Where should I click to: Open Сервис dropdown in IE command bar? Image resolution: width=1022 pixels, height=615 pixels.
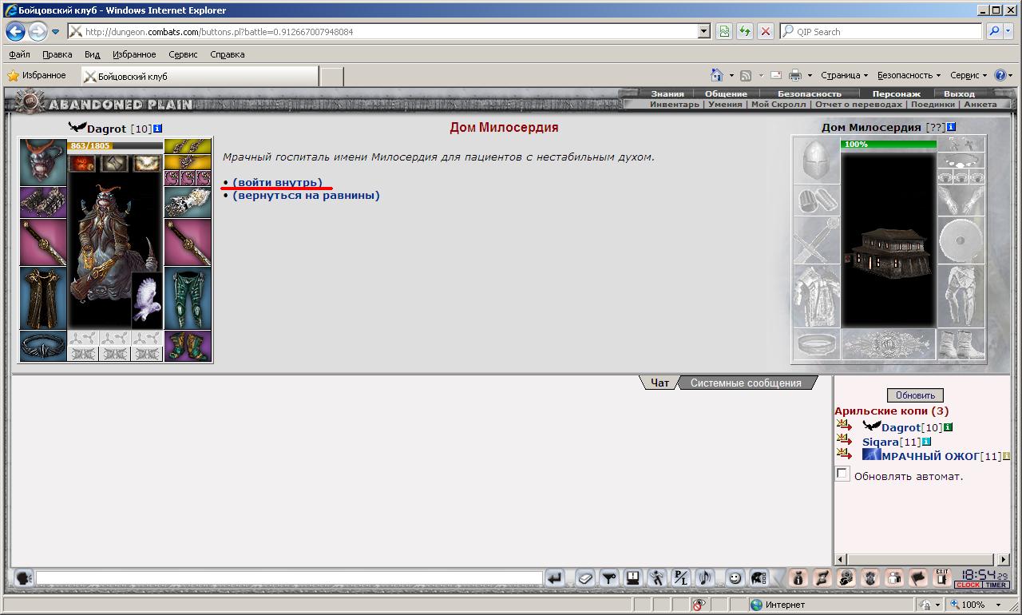(x=969, y=75)
